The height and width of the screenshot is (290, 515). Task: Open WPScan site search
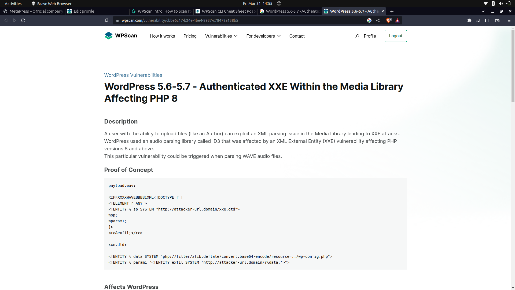(357, 36)
